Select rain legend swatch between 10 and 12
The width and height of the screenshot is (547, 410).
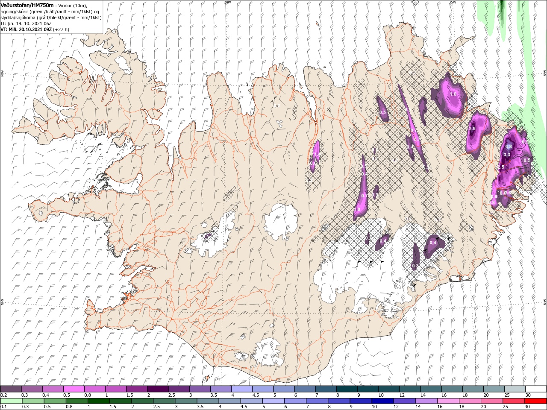383,401
